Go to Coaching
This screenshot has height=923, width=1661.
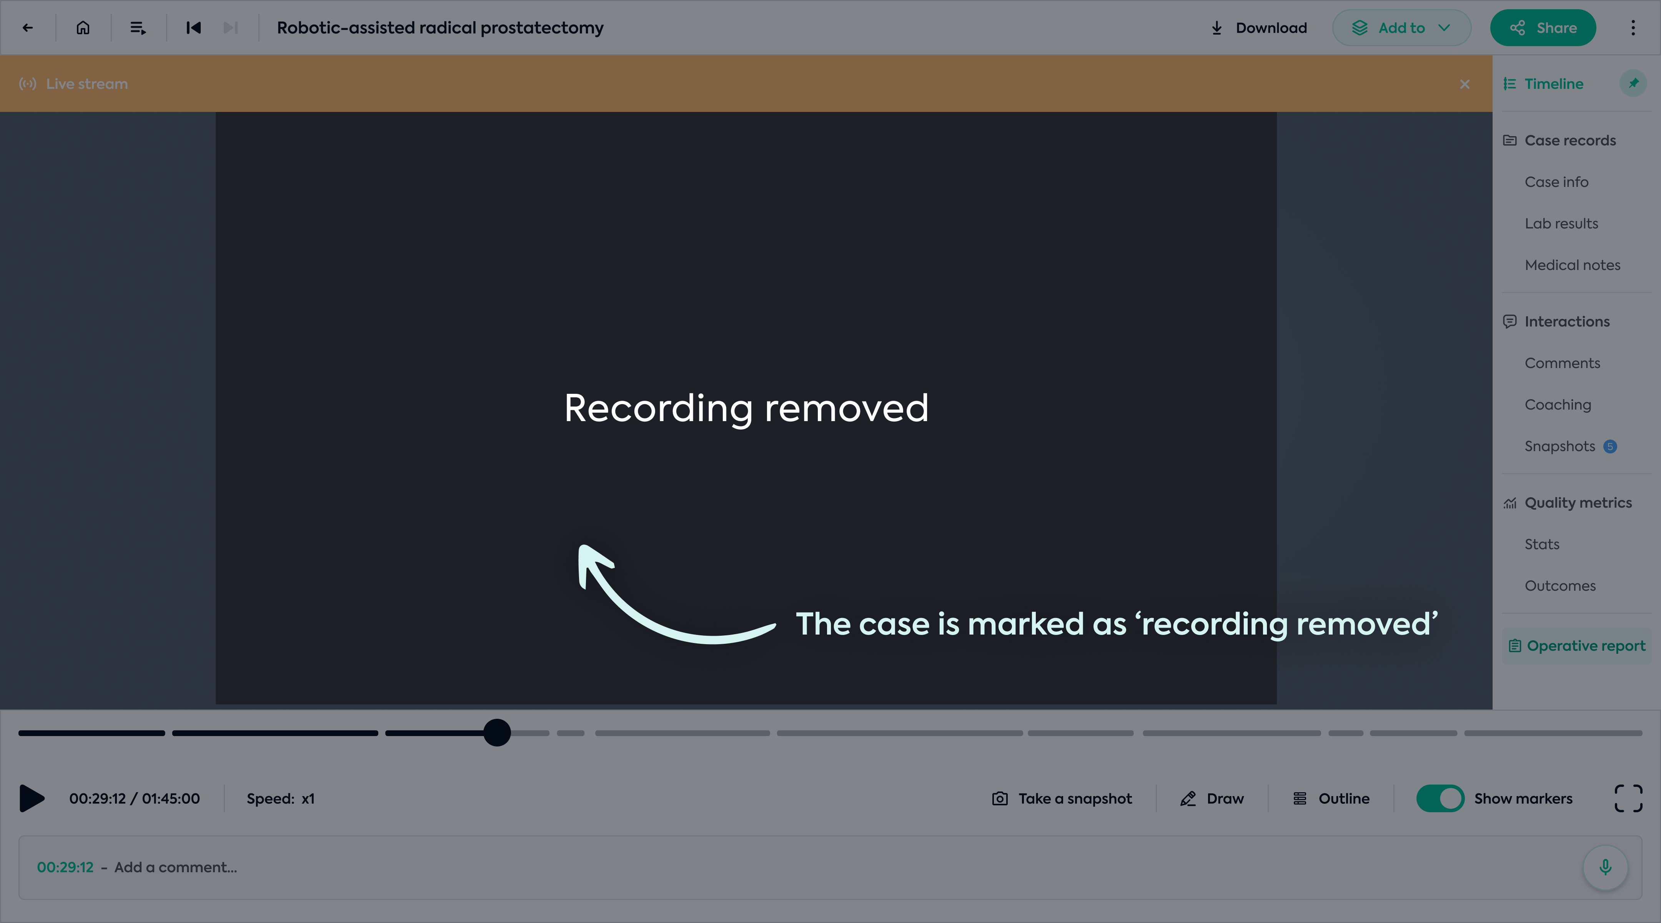(x=1558, y=405)
